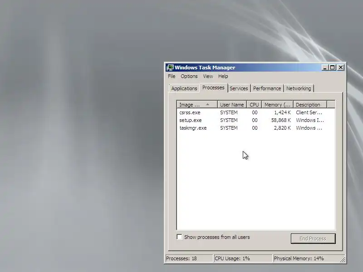Viewport: 363px width, 272px height.
Task: Click the Processes: 18 status entry
Action: coord(189,258)
